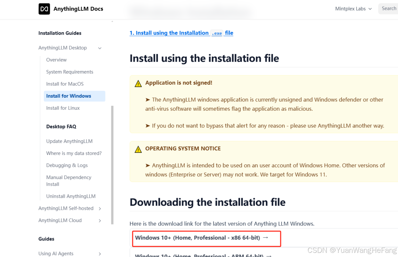This screenshot has width=398, height=257.
Task: Expand the Using AI Agents chevron
Action: (100, 254)
